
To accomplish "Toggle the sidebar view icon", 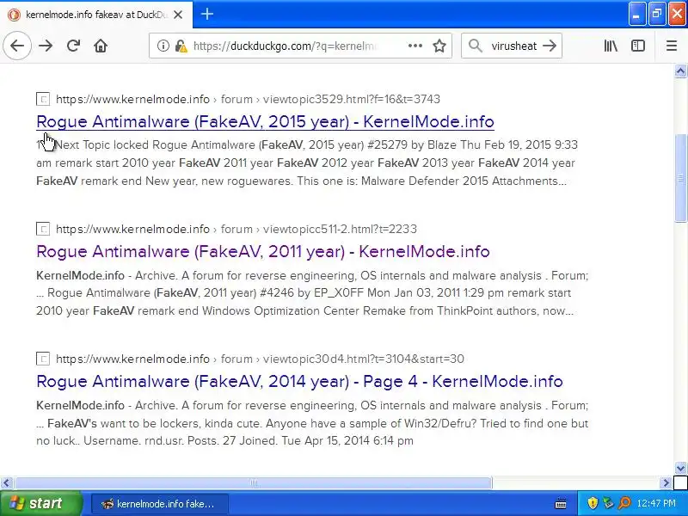I will pyautogui.click(x=638, y=46).
